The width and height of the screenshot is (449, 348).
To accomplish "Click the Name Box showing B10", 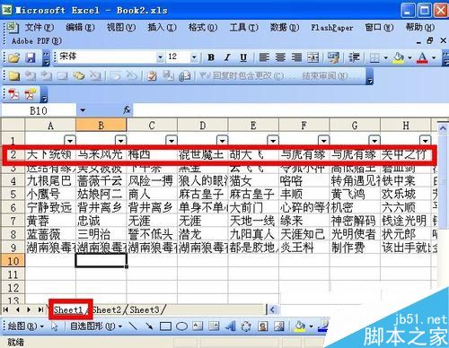I will pos(39,110).
